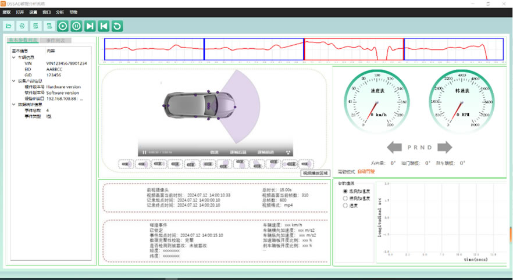513x280 pixels.
Task: Click the Software version row
Action: [x=52, y=93]
